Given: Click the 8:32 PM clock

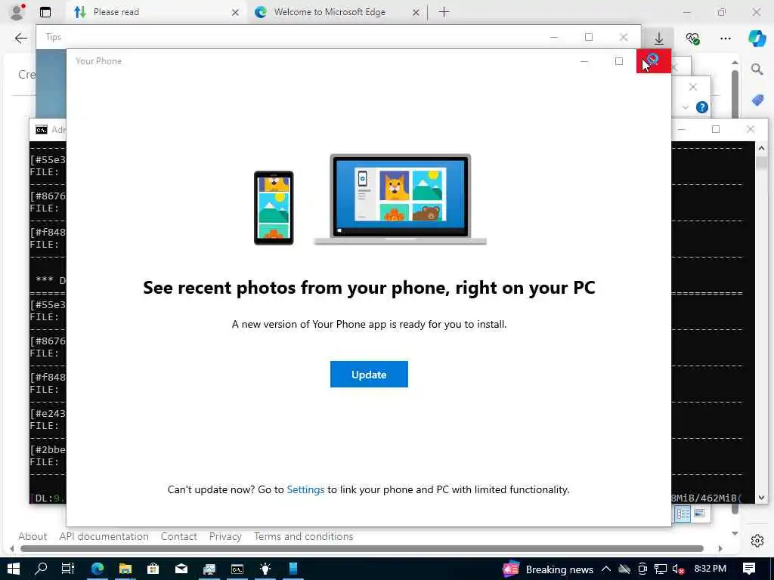Looking at the screenshot, I should 710,569.
